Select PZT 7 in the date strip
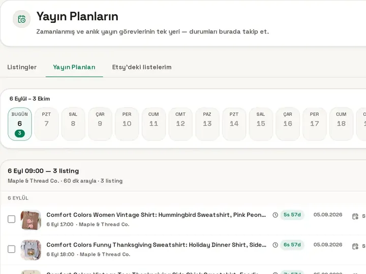 [46, 124]
